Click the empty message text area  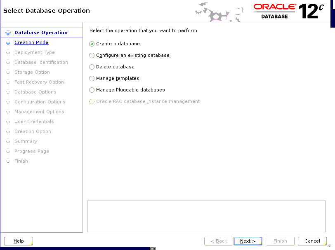click(x=206, y=216)
